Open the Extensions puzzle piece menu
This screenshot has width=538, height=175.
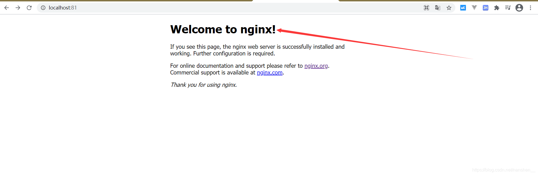pos(497,8)
